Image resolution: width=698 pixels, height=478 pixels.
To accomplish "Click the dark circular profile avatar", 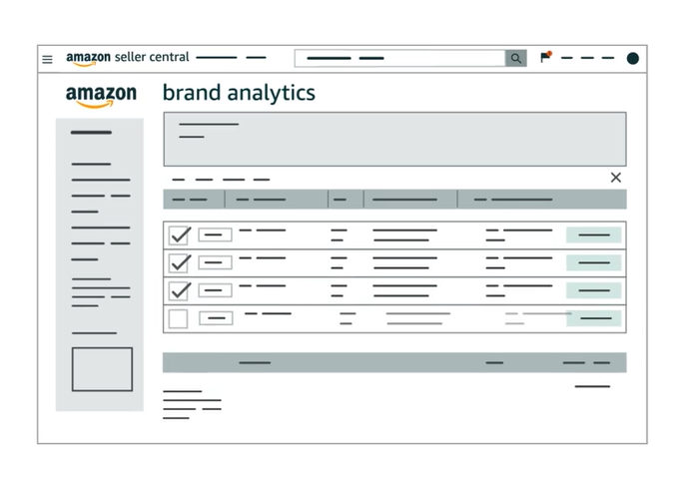I will (x=632, y=58).
